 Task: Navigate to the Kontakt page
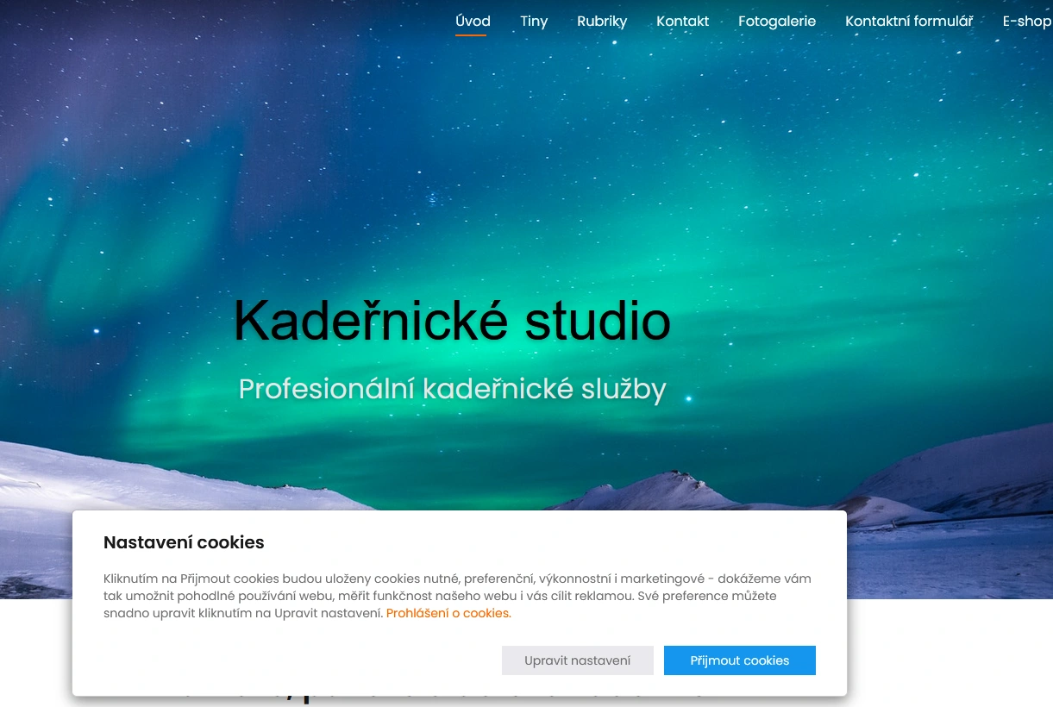click(682, 22)
